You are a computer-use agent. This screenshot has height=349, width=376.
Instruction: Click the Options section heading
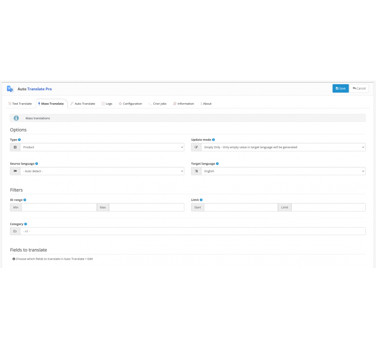(18, 130)
